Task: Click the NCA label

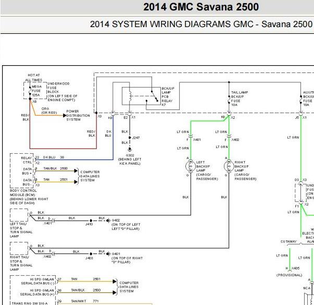Action: pyautogui.click(x=307, y=288)
